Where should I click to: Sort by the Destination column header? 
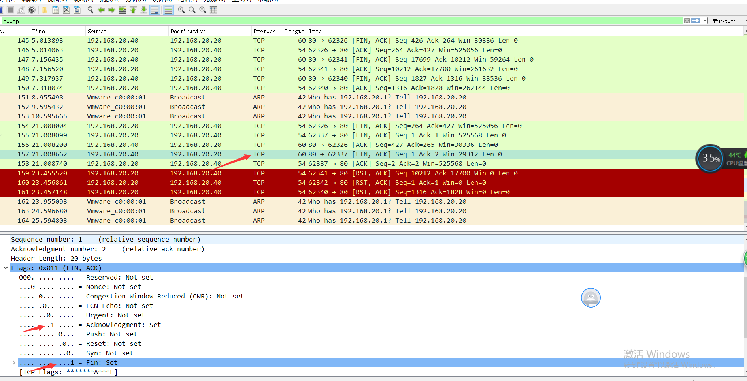(x=210, y=31)
